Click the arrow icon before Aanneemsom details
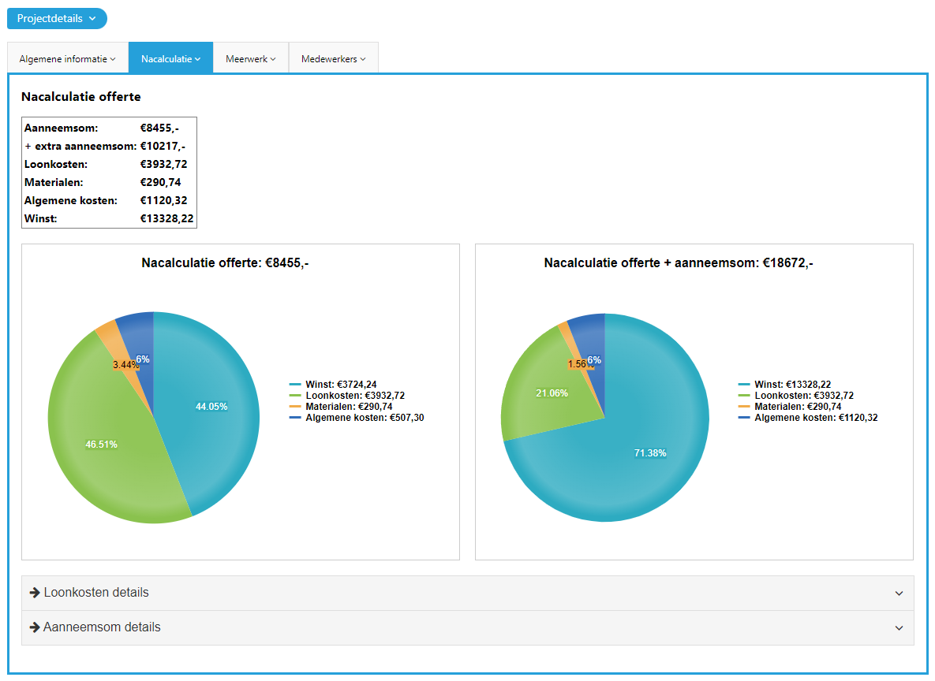Viewport: 935px width, 681px height. pos(35,627)
